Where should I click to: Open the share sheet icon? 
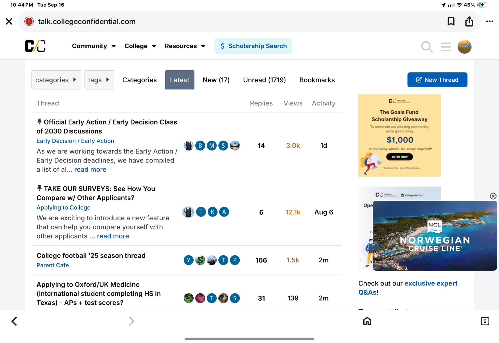469,21
